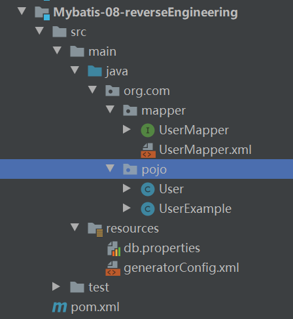The image size is (293, 319).
Task: Expand the UserMapper interface arrow
Action: tap(127, 130)
